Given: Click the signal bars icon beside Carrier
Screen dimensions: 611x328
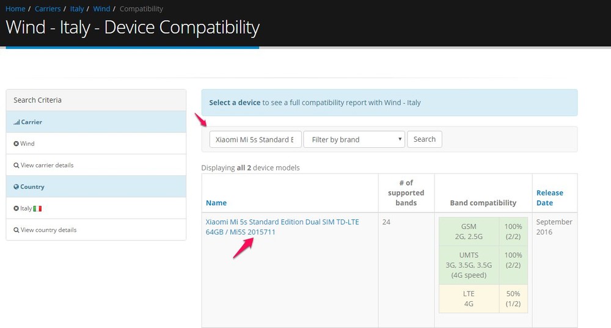Looking at the screenshot, I should tap(16, 122).
